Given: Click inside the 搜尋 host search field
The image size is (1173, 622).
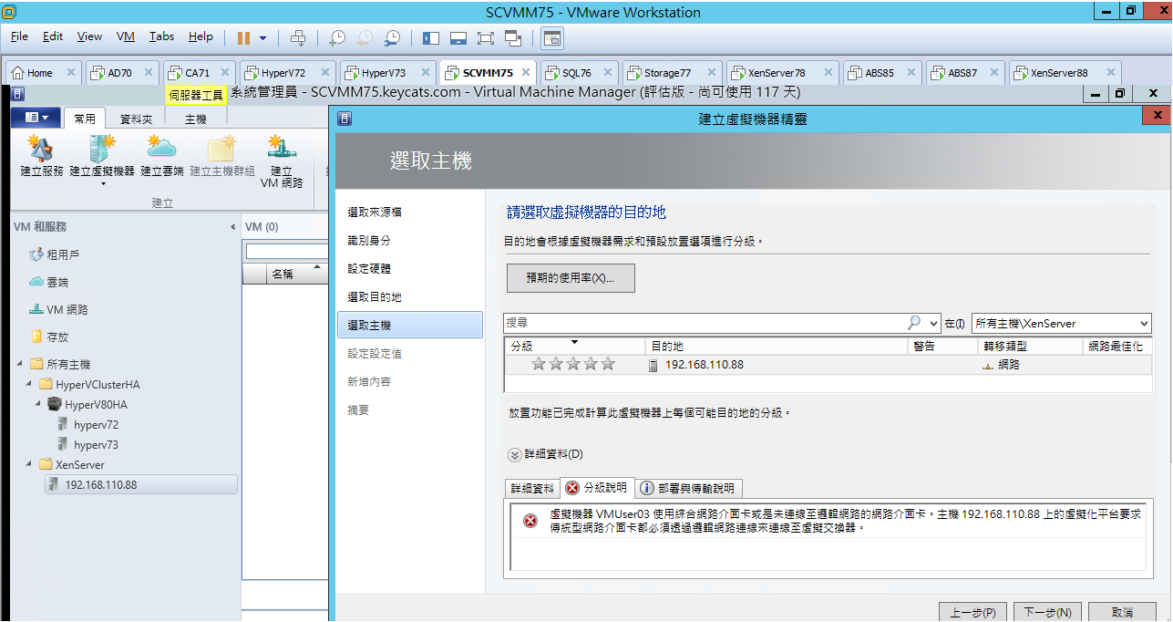Looking at the screenshot, I should (705, 323).
